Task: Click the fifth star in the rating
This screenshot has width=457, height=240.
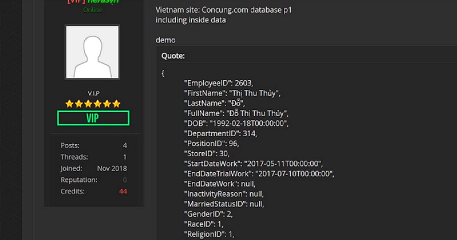Action: [x=107, y=103]
